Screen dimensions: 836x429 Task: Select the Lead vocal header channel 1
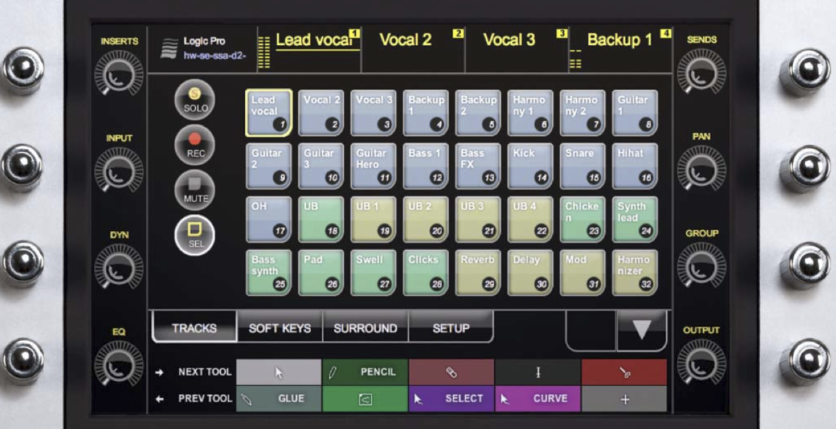click(x=309, y=49)
